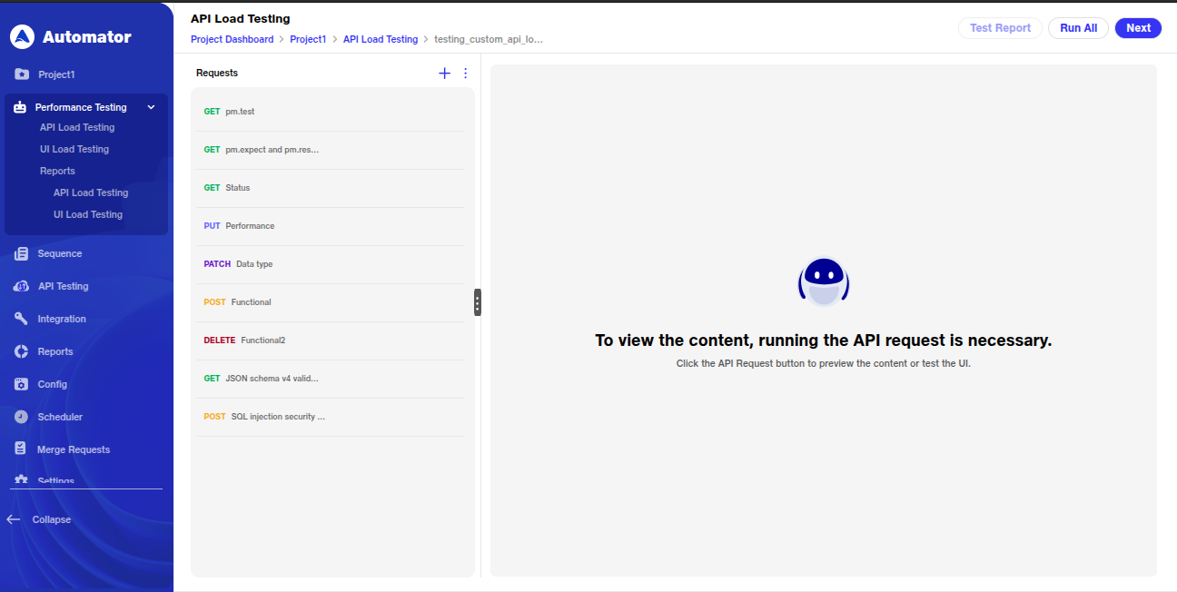
Task: Click the Next button
Action: pos(1138,28)
